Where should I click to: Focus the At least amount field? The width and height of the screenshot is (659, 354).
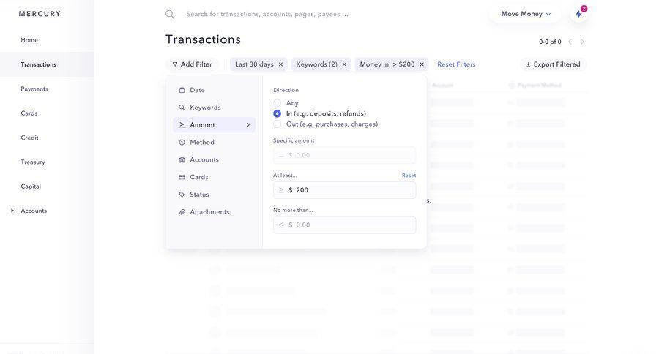click(345, 190)
